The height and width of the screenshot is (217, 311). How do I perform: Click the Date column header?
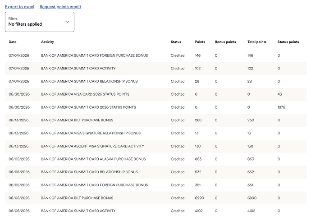[13, 42]
